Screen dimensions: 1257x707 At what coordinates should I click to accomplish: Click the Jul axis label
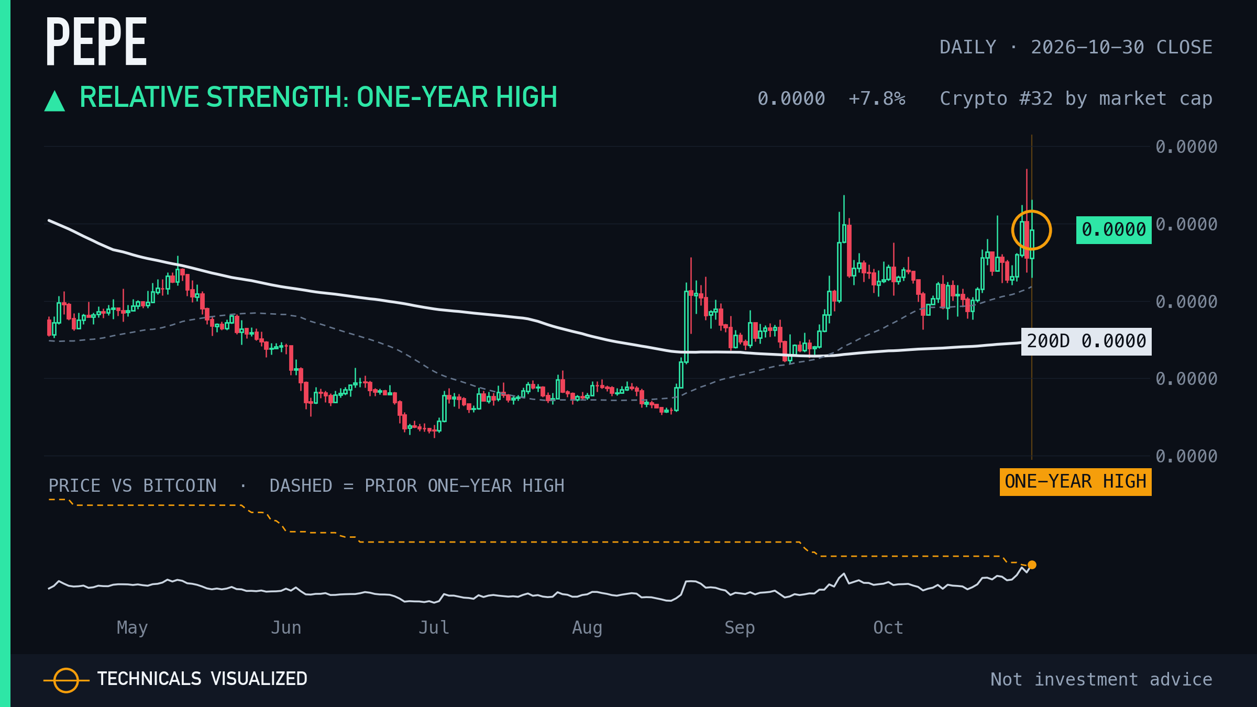(434, 627)
